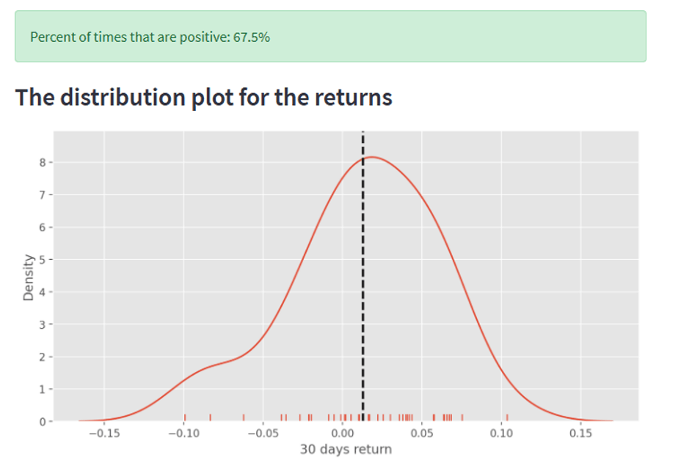Click the distribution plot heading text
The width and height of the screenshot is (681, 460).
[x=204, y=97]
